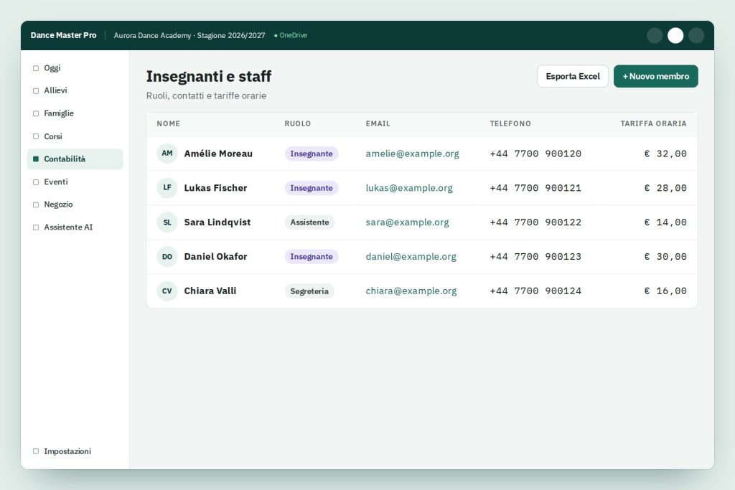Click the Dance Master Pro app title
This screenshot has width=735, height=490.
tap(63, 35)
